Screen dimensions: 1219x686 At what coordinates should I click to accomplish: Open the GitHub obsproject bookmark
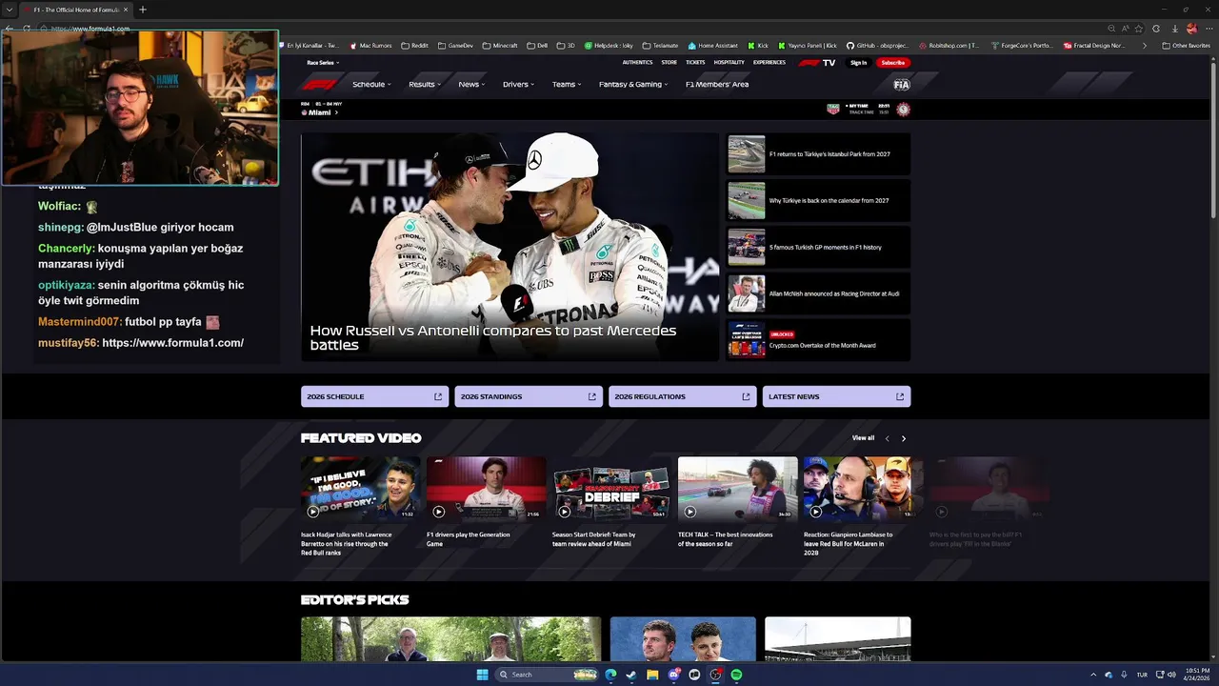[877, 45]
